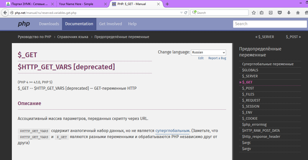Bookmark this page with star icon
Screen dimensions: 308x160
click(x=254, y=13)
